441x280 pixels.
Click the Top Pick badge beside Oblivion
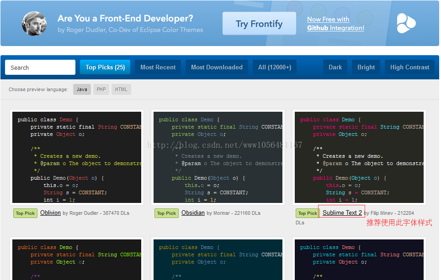tap(25, 213)
